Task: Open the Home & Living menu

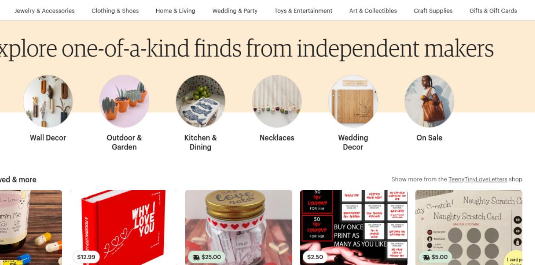Action: point(175,11)
